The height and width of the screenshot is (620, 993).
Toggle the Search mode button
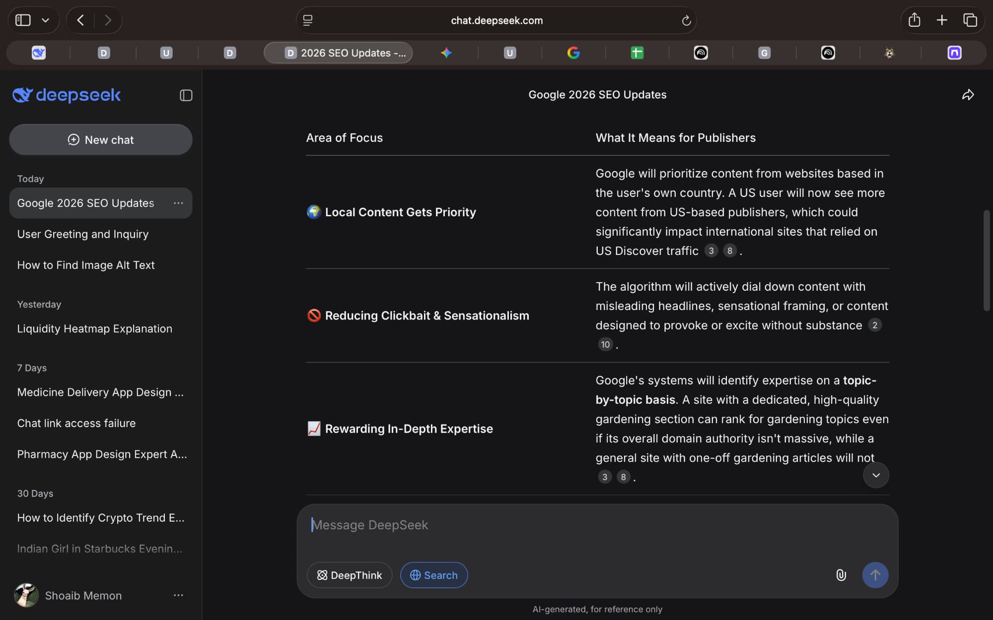(x=434, y=575)
